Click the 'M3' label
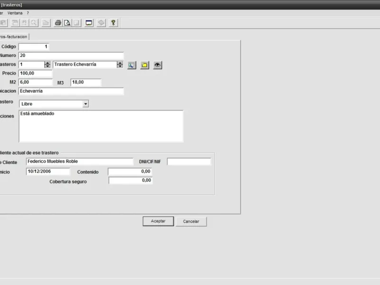 pos(60,83)
